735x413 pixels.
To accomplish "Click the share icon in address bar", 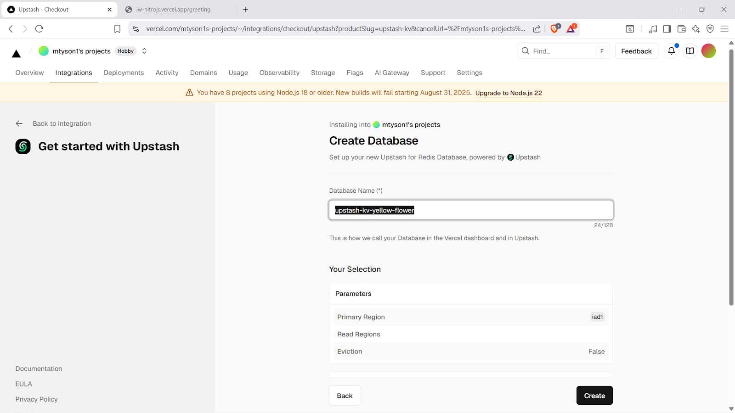I will coord(537,29).
